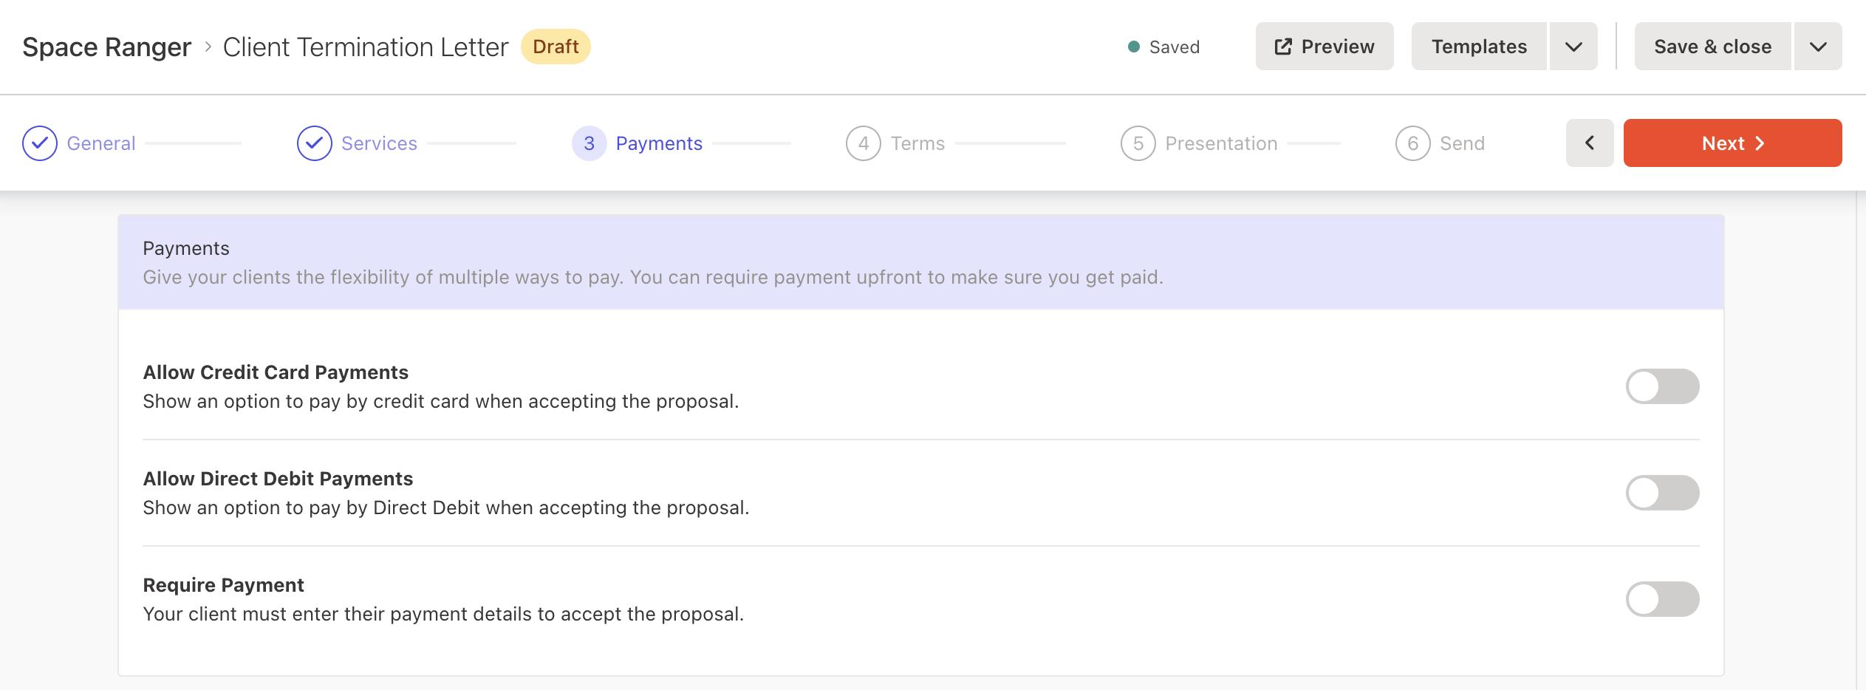Go back using the left chevron button

(x=1590, y=143)
